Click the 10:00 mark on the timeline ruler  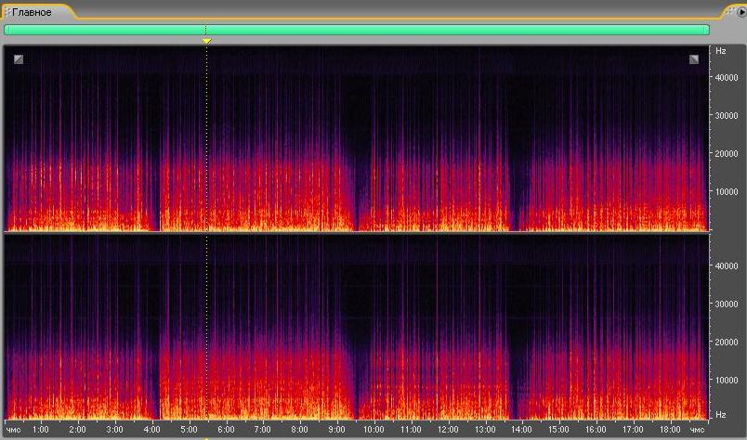[373, 430]
